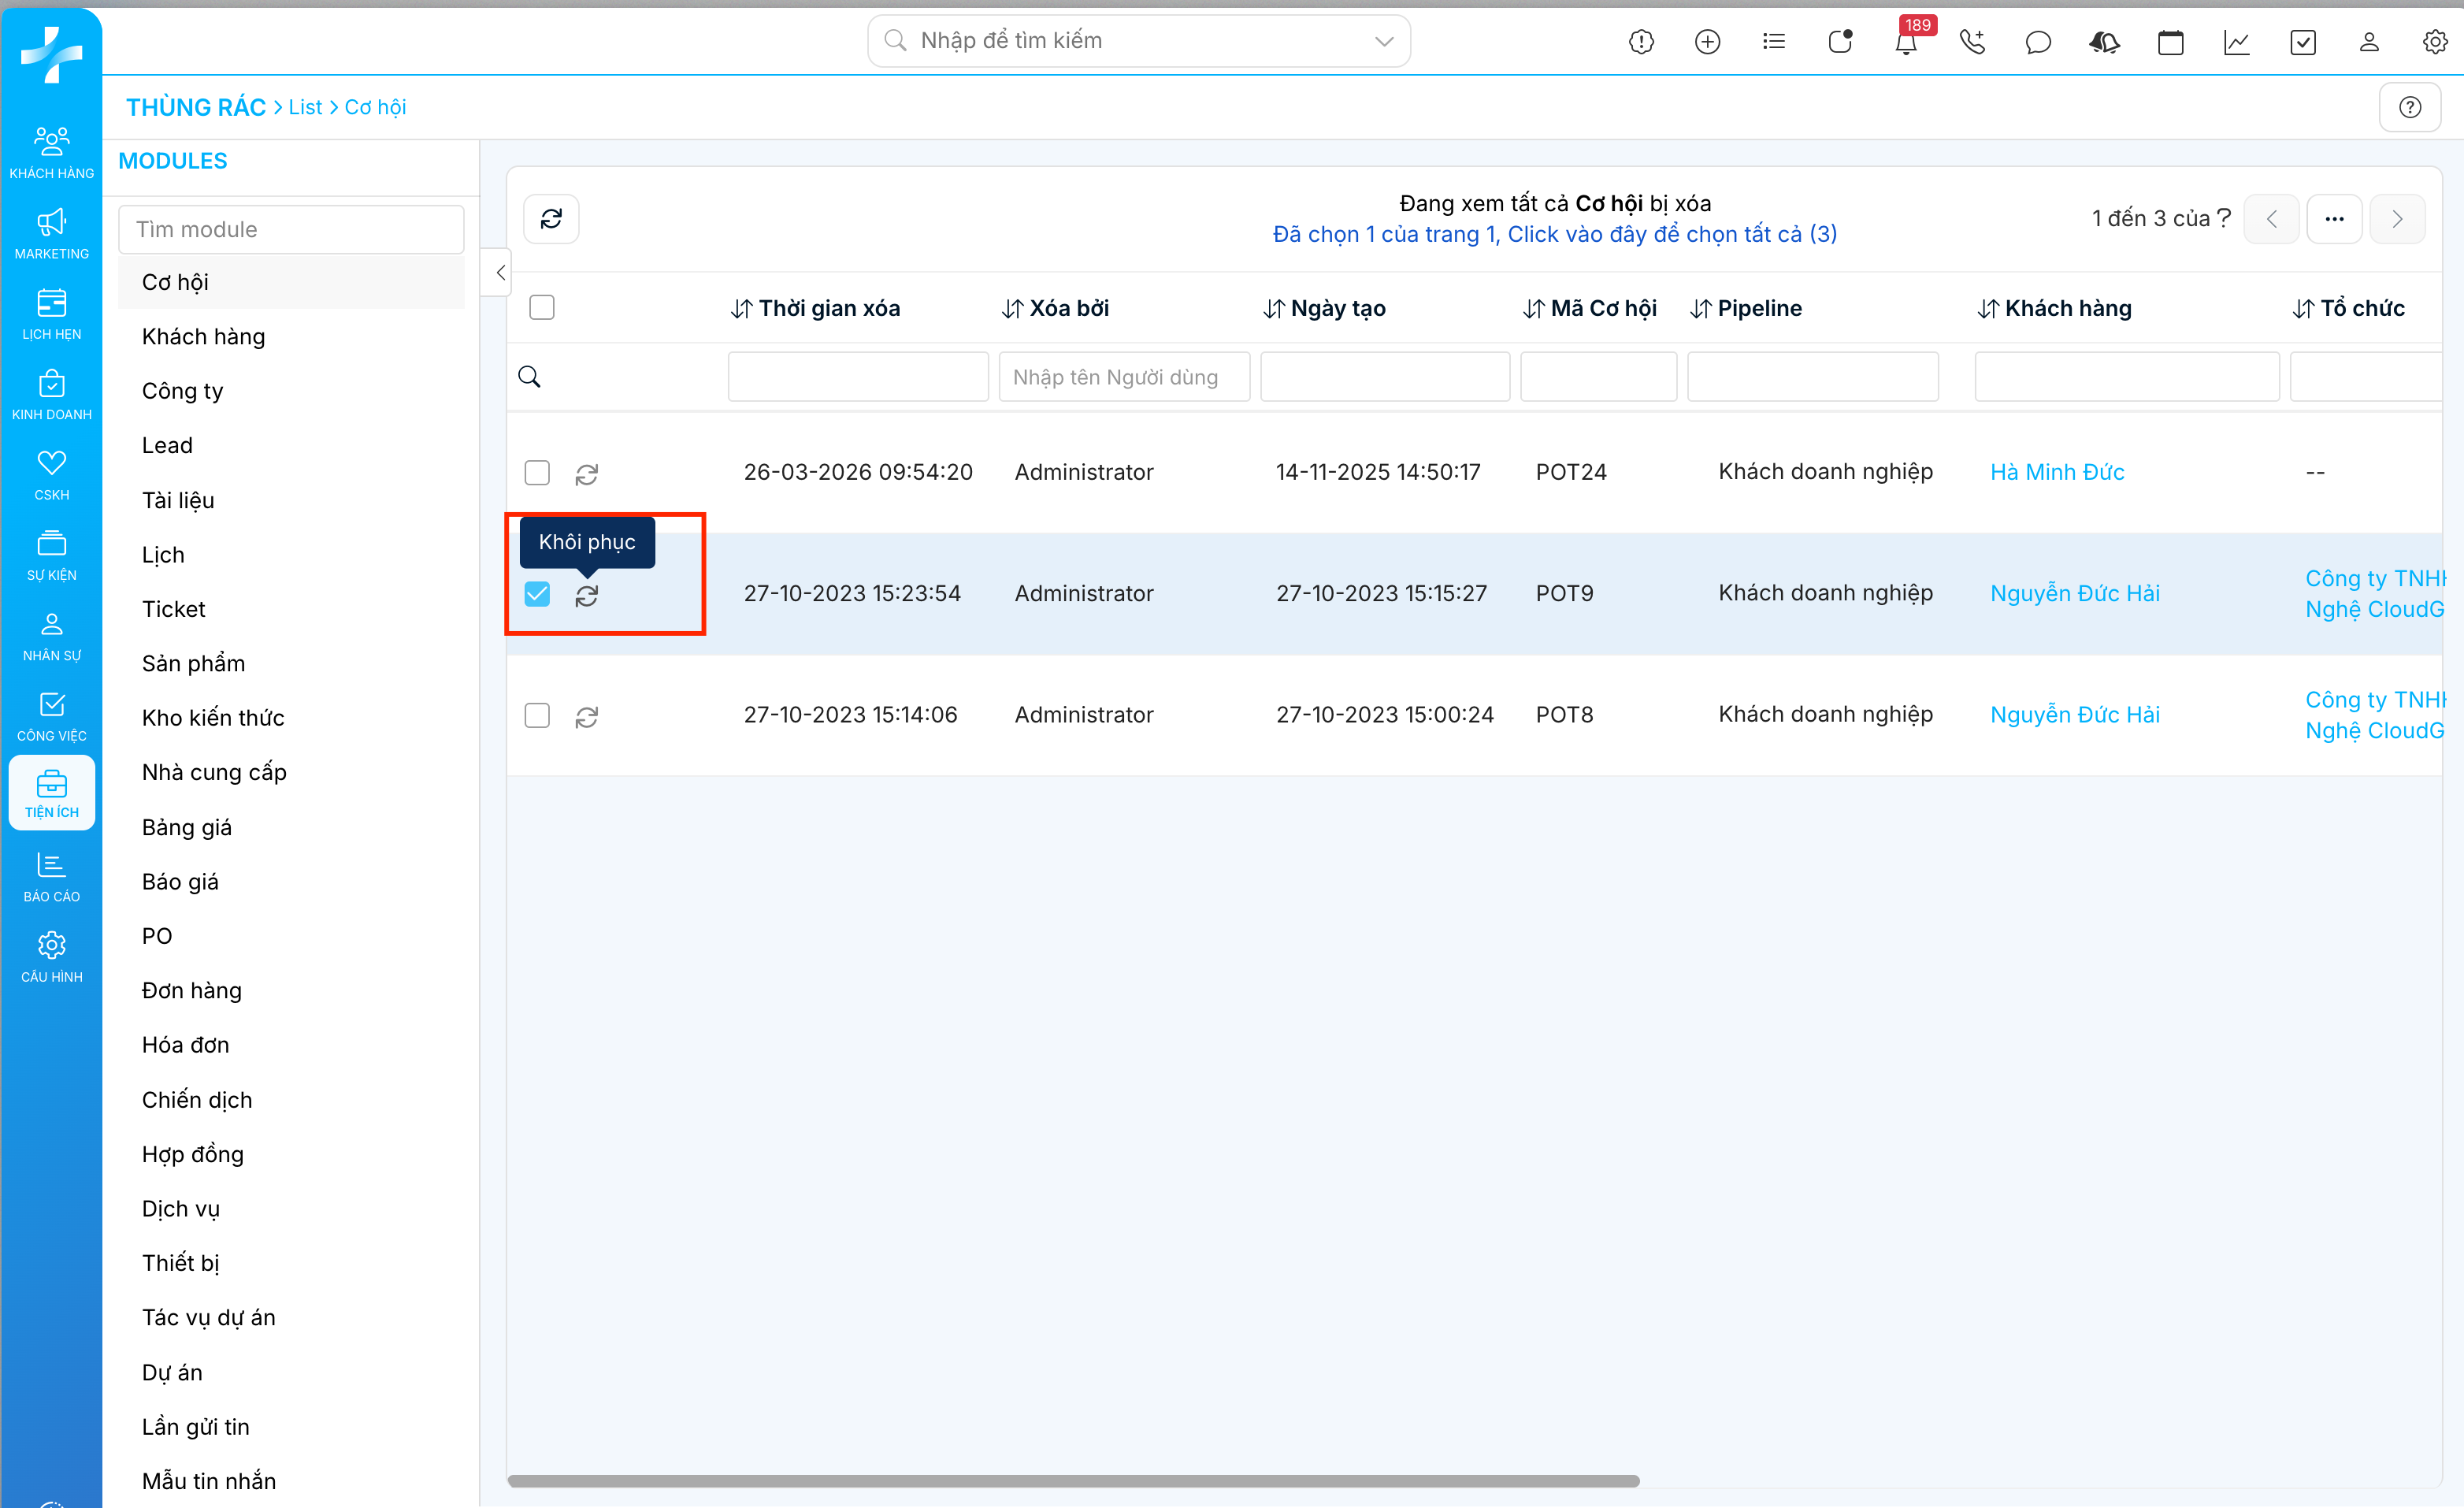
Task: Collapse the modules side panel
Action: tap(500, 272)
